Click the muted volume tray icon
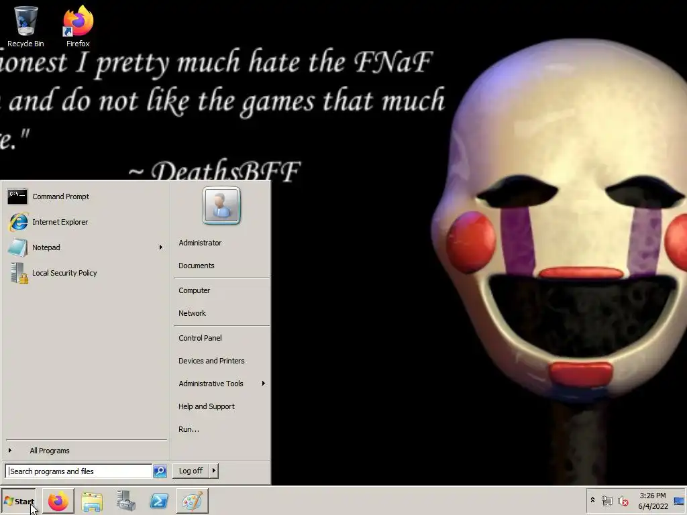The height and width of the screenshot is (515, 687). (x=623, y=500)
